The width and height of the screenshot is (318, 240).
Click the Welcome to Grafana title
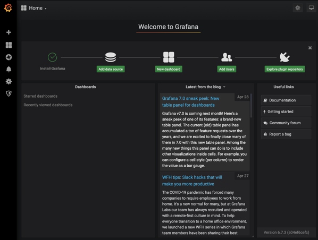pos(169,27)
